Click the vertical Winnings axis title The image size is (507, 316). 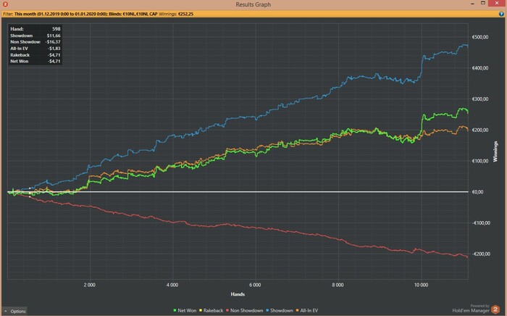click(495, 151)
